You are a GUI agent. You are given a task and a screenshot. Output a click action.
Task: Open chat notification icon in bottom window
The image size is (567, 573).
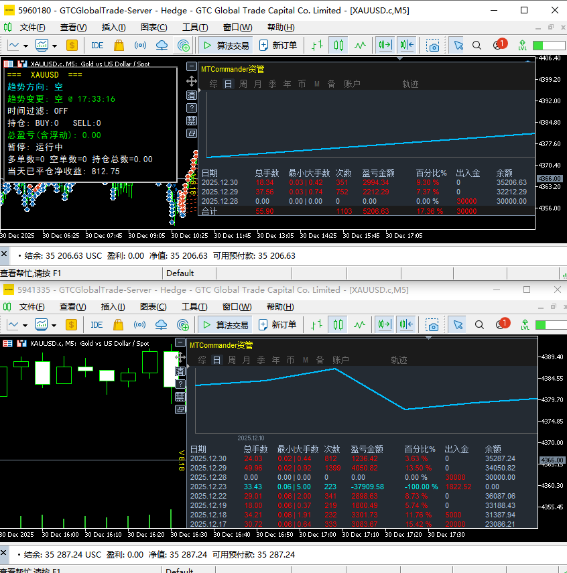pyautogui.click(x=502, y=324)
